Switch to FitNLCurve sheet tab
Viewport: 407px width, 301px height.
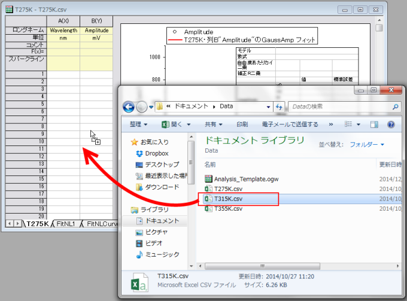[x=102, y=224]
